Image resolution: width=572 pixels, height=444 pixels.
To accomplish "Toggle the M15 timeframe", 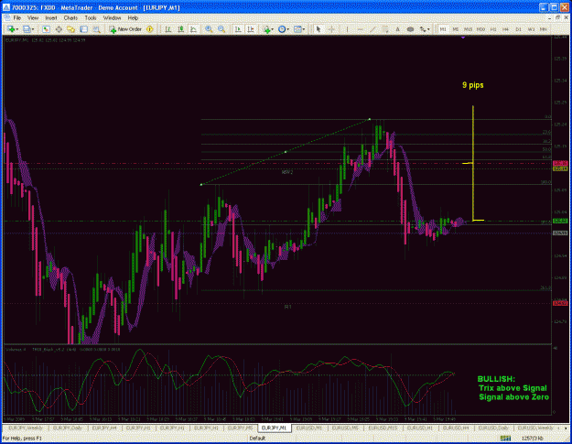I will [468, 29].
